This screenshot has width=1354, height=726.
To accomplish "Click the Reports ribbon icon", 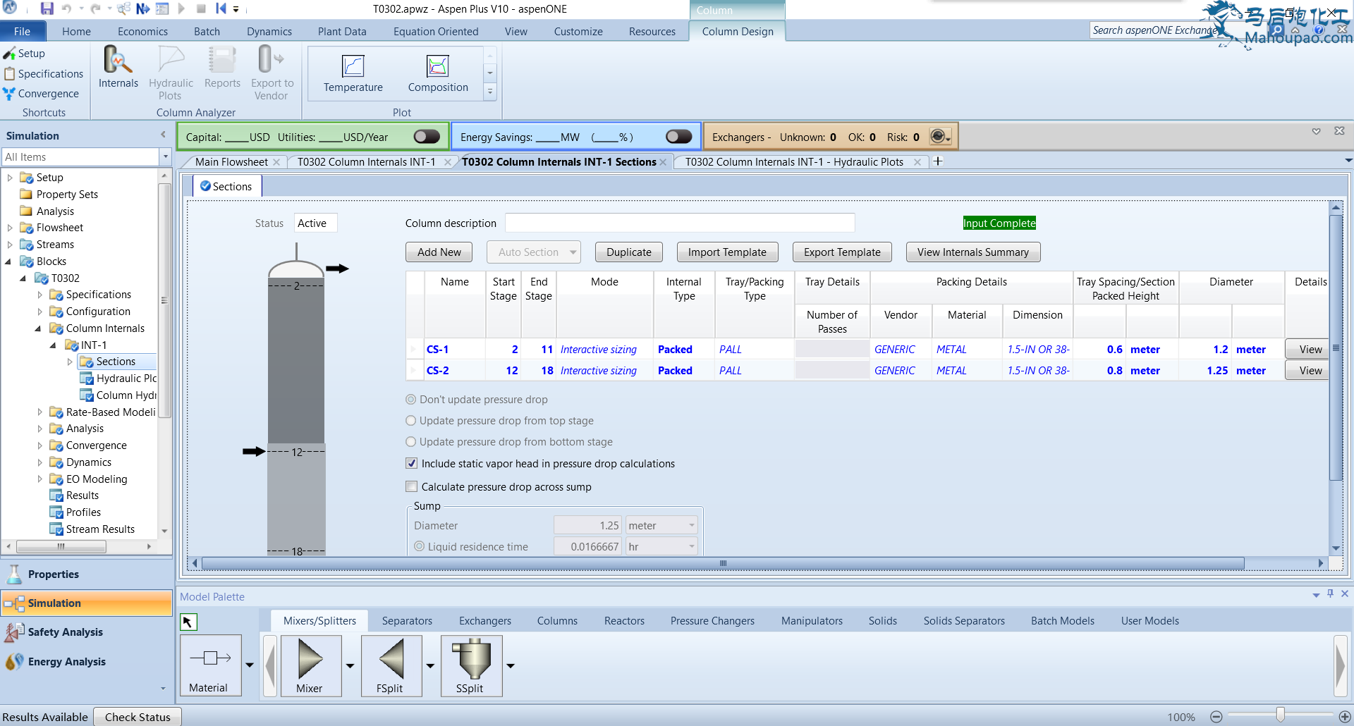I will pyautogui.click(x=222, y=68).
